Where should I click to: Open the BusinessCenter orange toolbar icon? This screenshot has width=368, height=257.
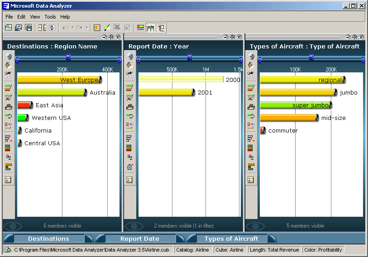click(97, 28)
